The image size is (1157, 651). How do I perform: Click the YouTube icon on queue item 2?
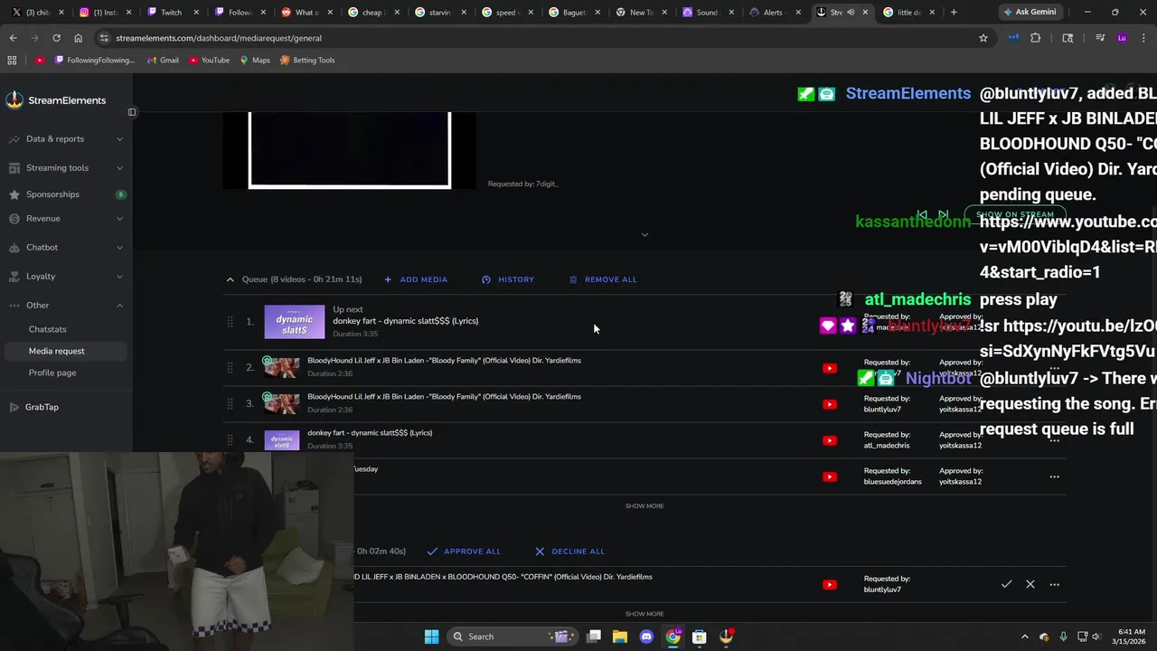click(830, 368)
